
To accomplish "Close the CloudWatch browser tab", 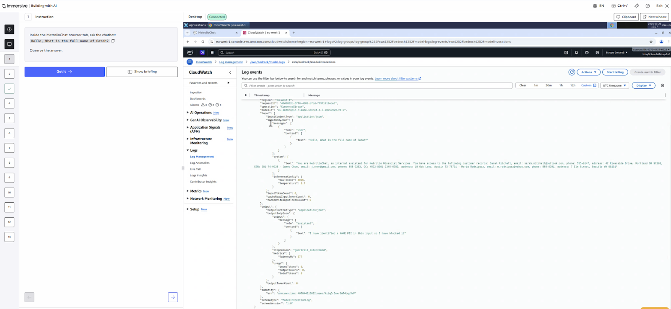I will coord(286,33).
